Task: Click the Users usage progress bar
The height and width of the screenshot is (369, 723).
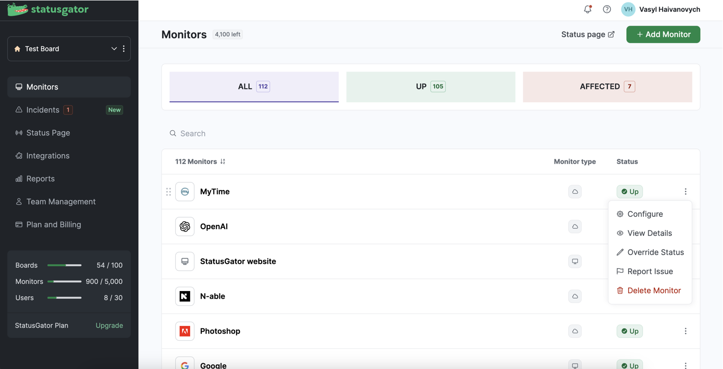Action: pos(64,298)
